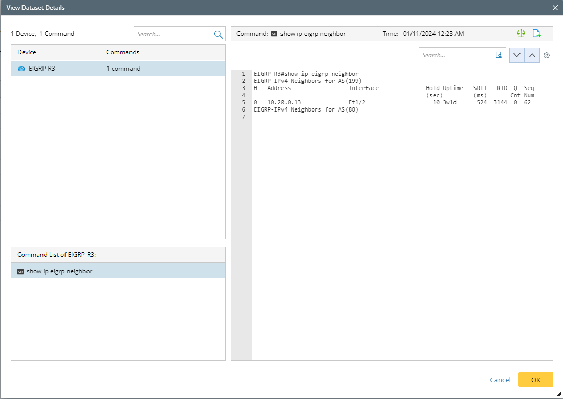Click the Cancel link
Image resolution: width=563 pixels, height=399 pixels.
pyautogui.click(x=500, y=380)
